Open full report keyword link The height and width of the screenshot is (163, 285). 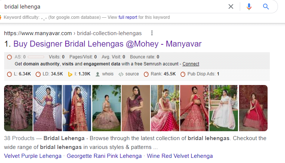click(128, 17)
